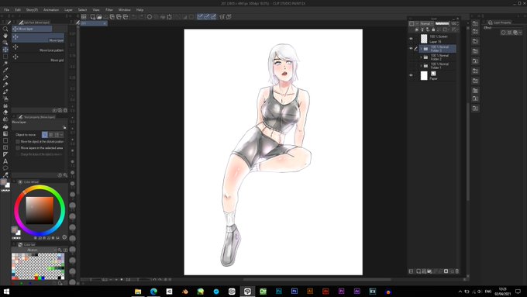Click the Clip to layer below icon
Screen dimensions: 527x297
pyautogui.click(x=417, y=30)
